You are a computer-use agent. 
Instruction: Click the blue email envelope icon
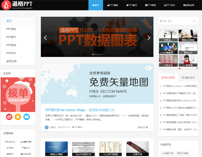tap(27, 117)
